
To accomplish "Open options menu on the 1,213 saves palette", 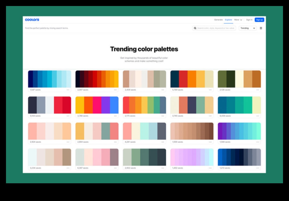I will click(x=258, y=168).
